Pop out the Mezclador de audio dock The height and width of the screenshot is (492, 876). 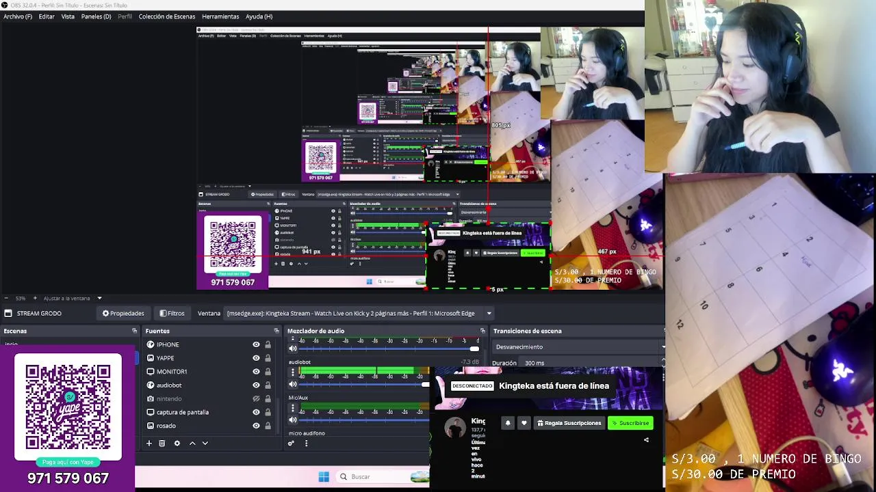pyautogui.click(x=482, y=331)
